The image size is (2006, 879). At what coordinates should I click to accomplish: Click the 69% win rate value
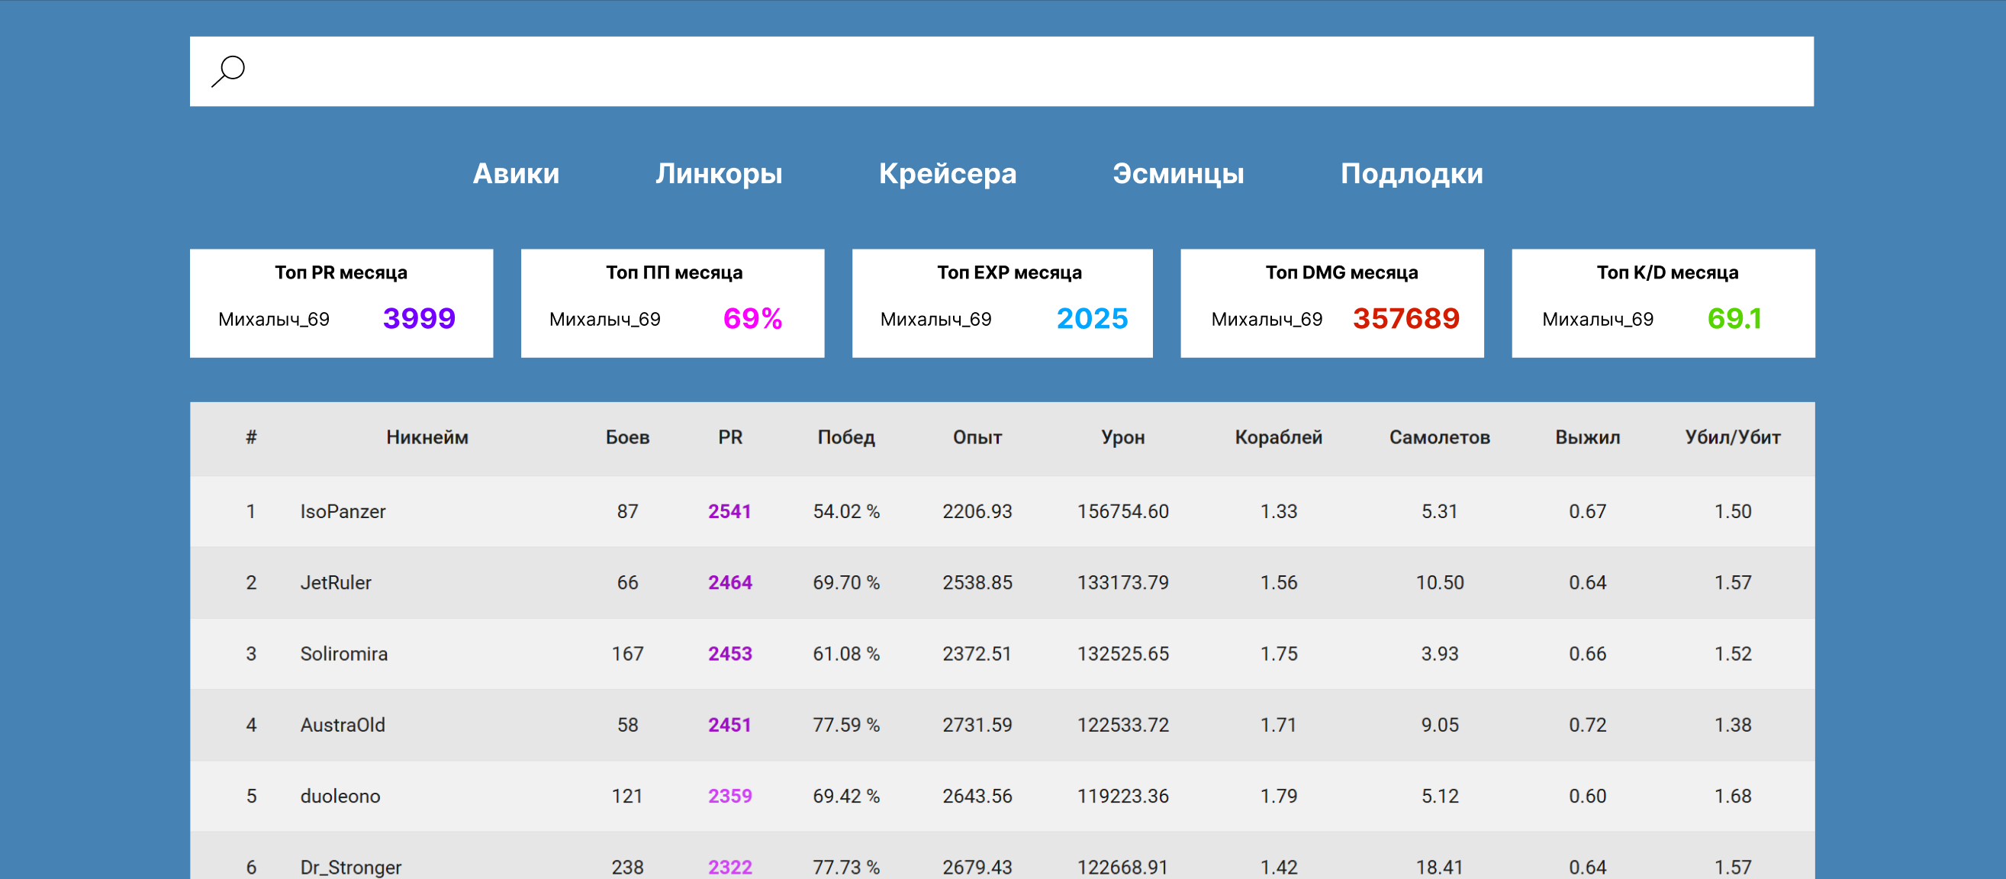coord(752,318)
